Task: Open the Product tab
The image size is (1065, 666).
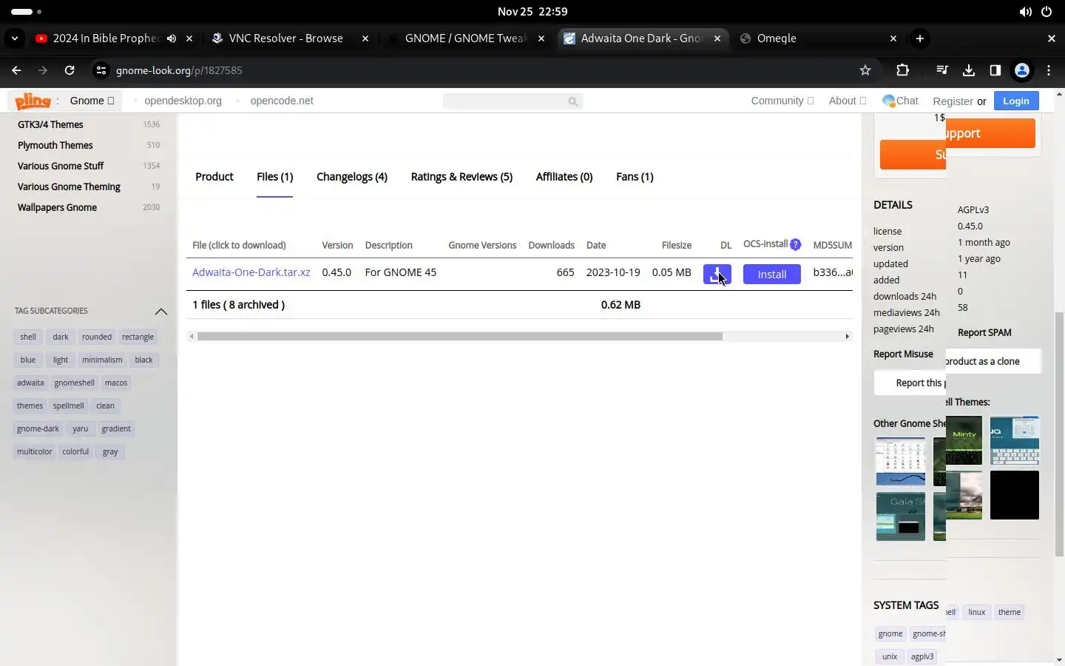Action: pyautogui.click(x=214, y=177)
